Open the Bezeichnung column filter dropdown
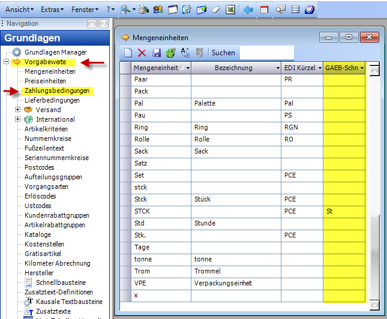This screenshot has height=319, width=387. (x=277, y=68)
